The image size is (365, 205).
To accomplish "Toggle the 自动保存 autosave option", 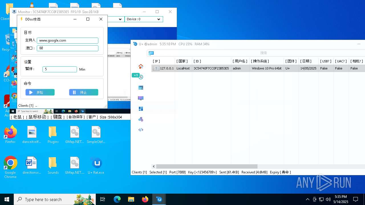I will tap(76, 117).
